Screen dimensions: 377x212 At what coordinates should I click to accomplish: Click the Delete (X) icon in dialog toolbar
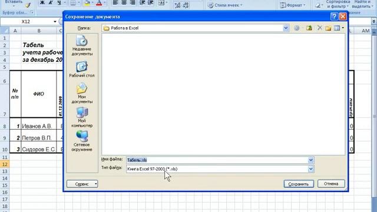[319, 28]
